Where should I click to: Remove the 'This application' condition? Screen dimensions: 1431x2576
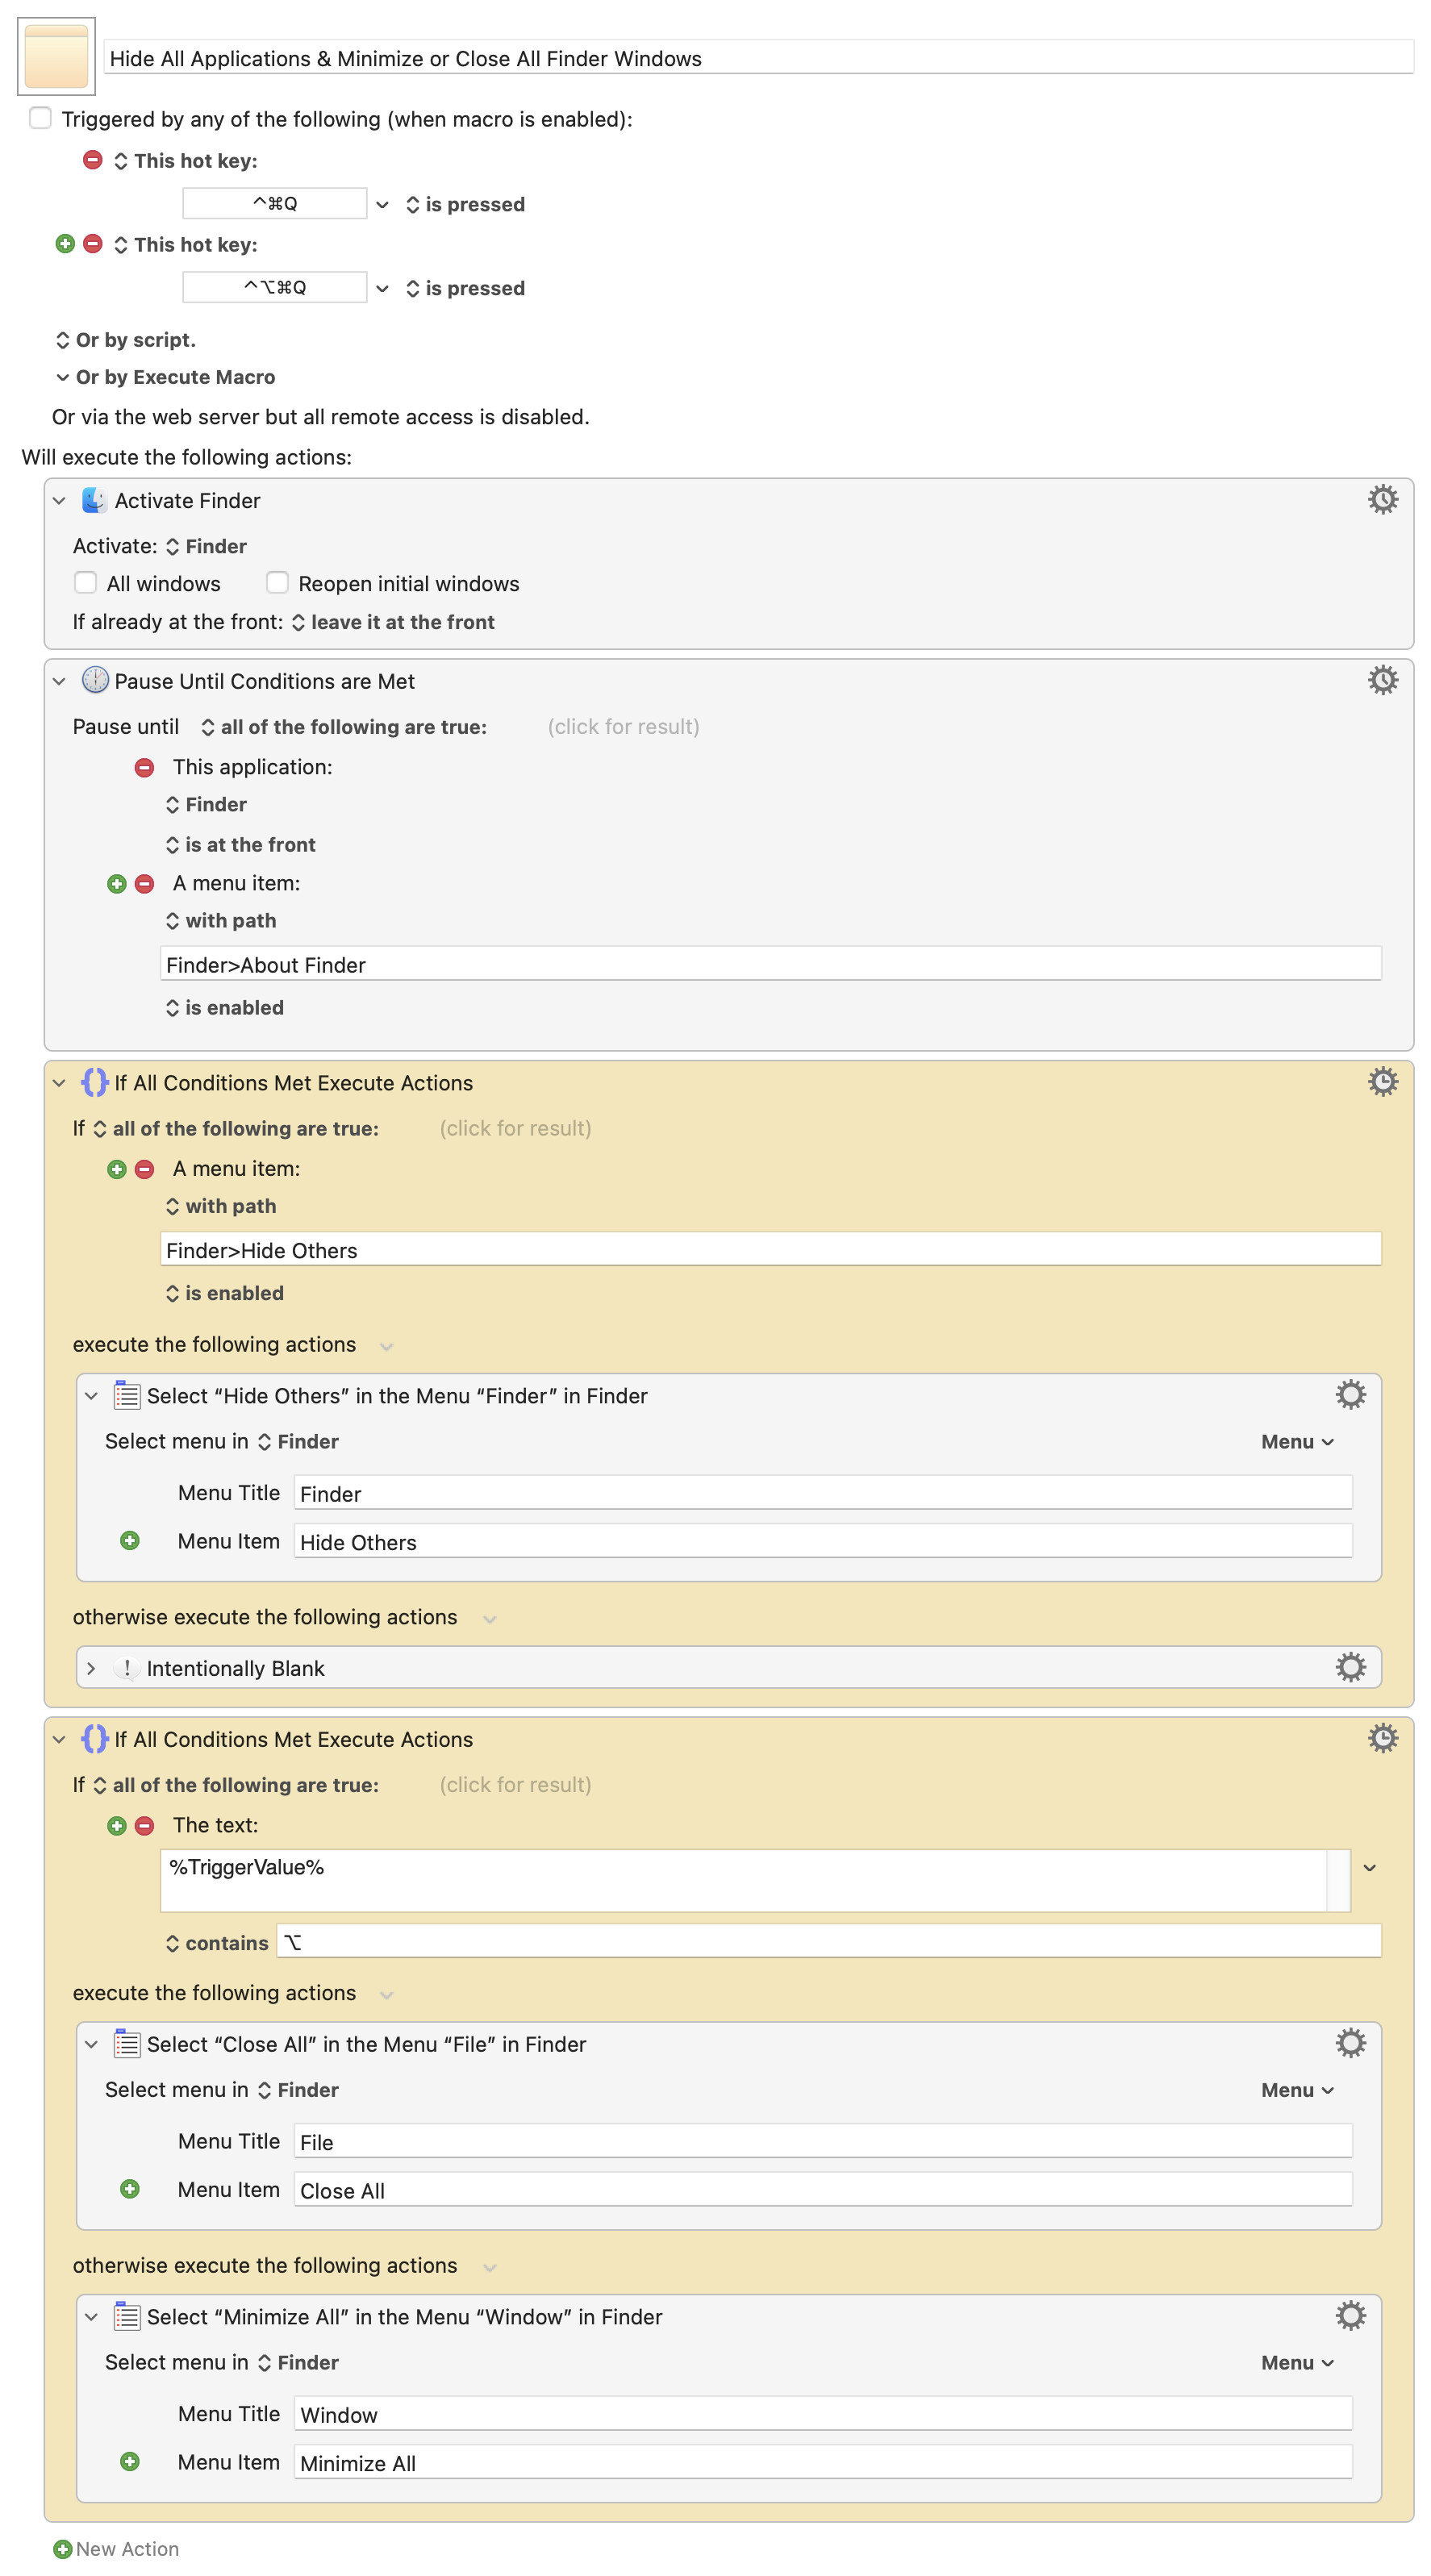[x=144, y=767]
